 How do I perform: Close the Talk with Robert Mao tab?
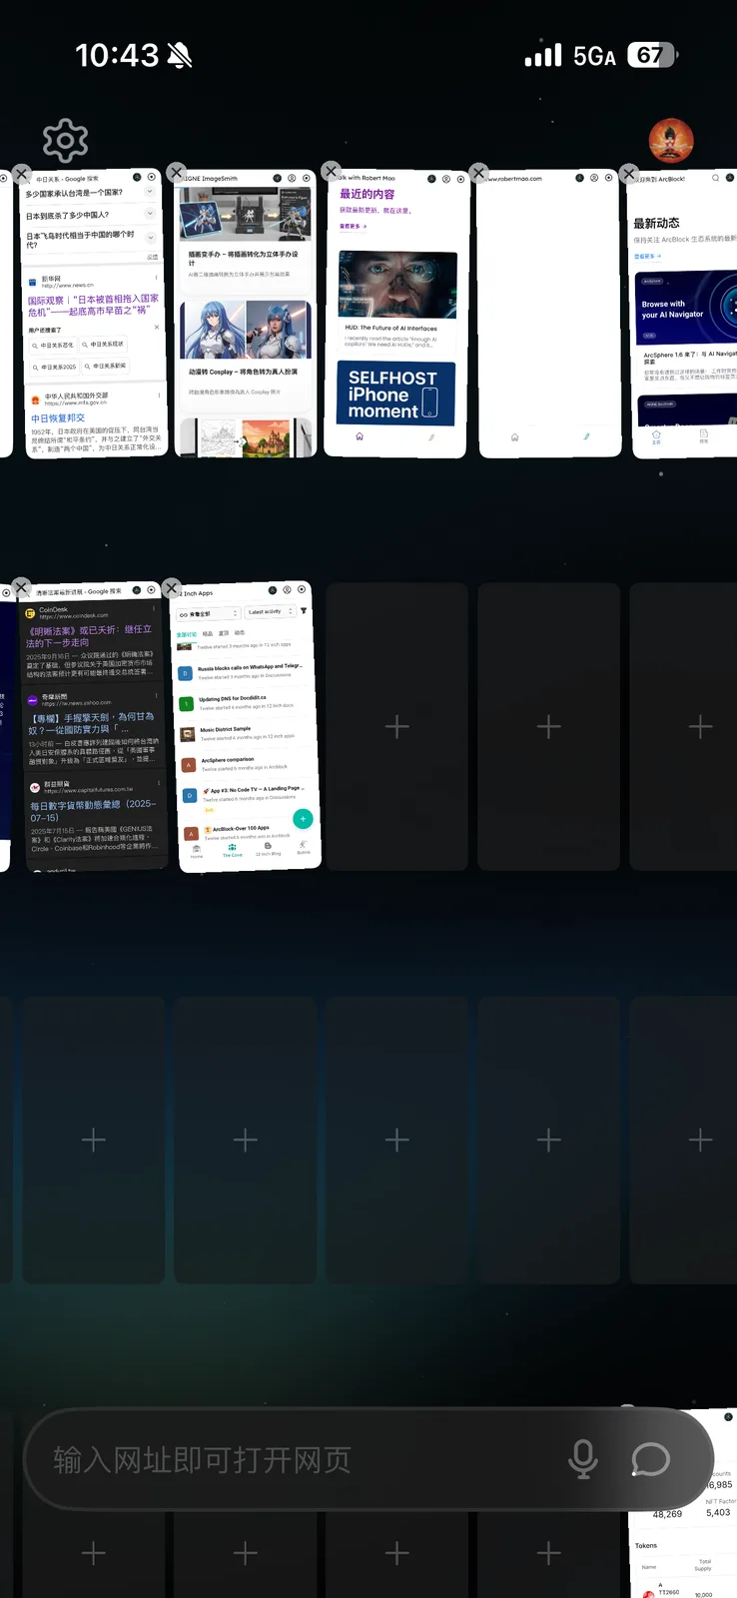click(x=332, y=171)
